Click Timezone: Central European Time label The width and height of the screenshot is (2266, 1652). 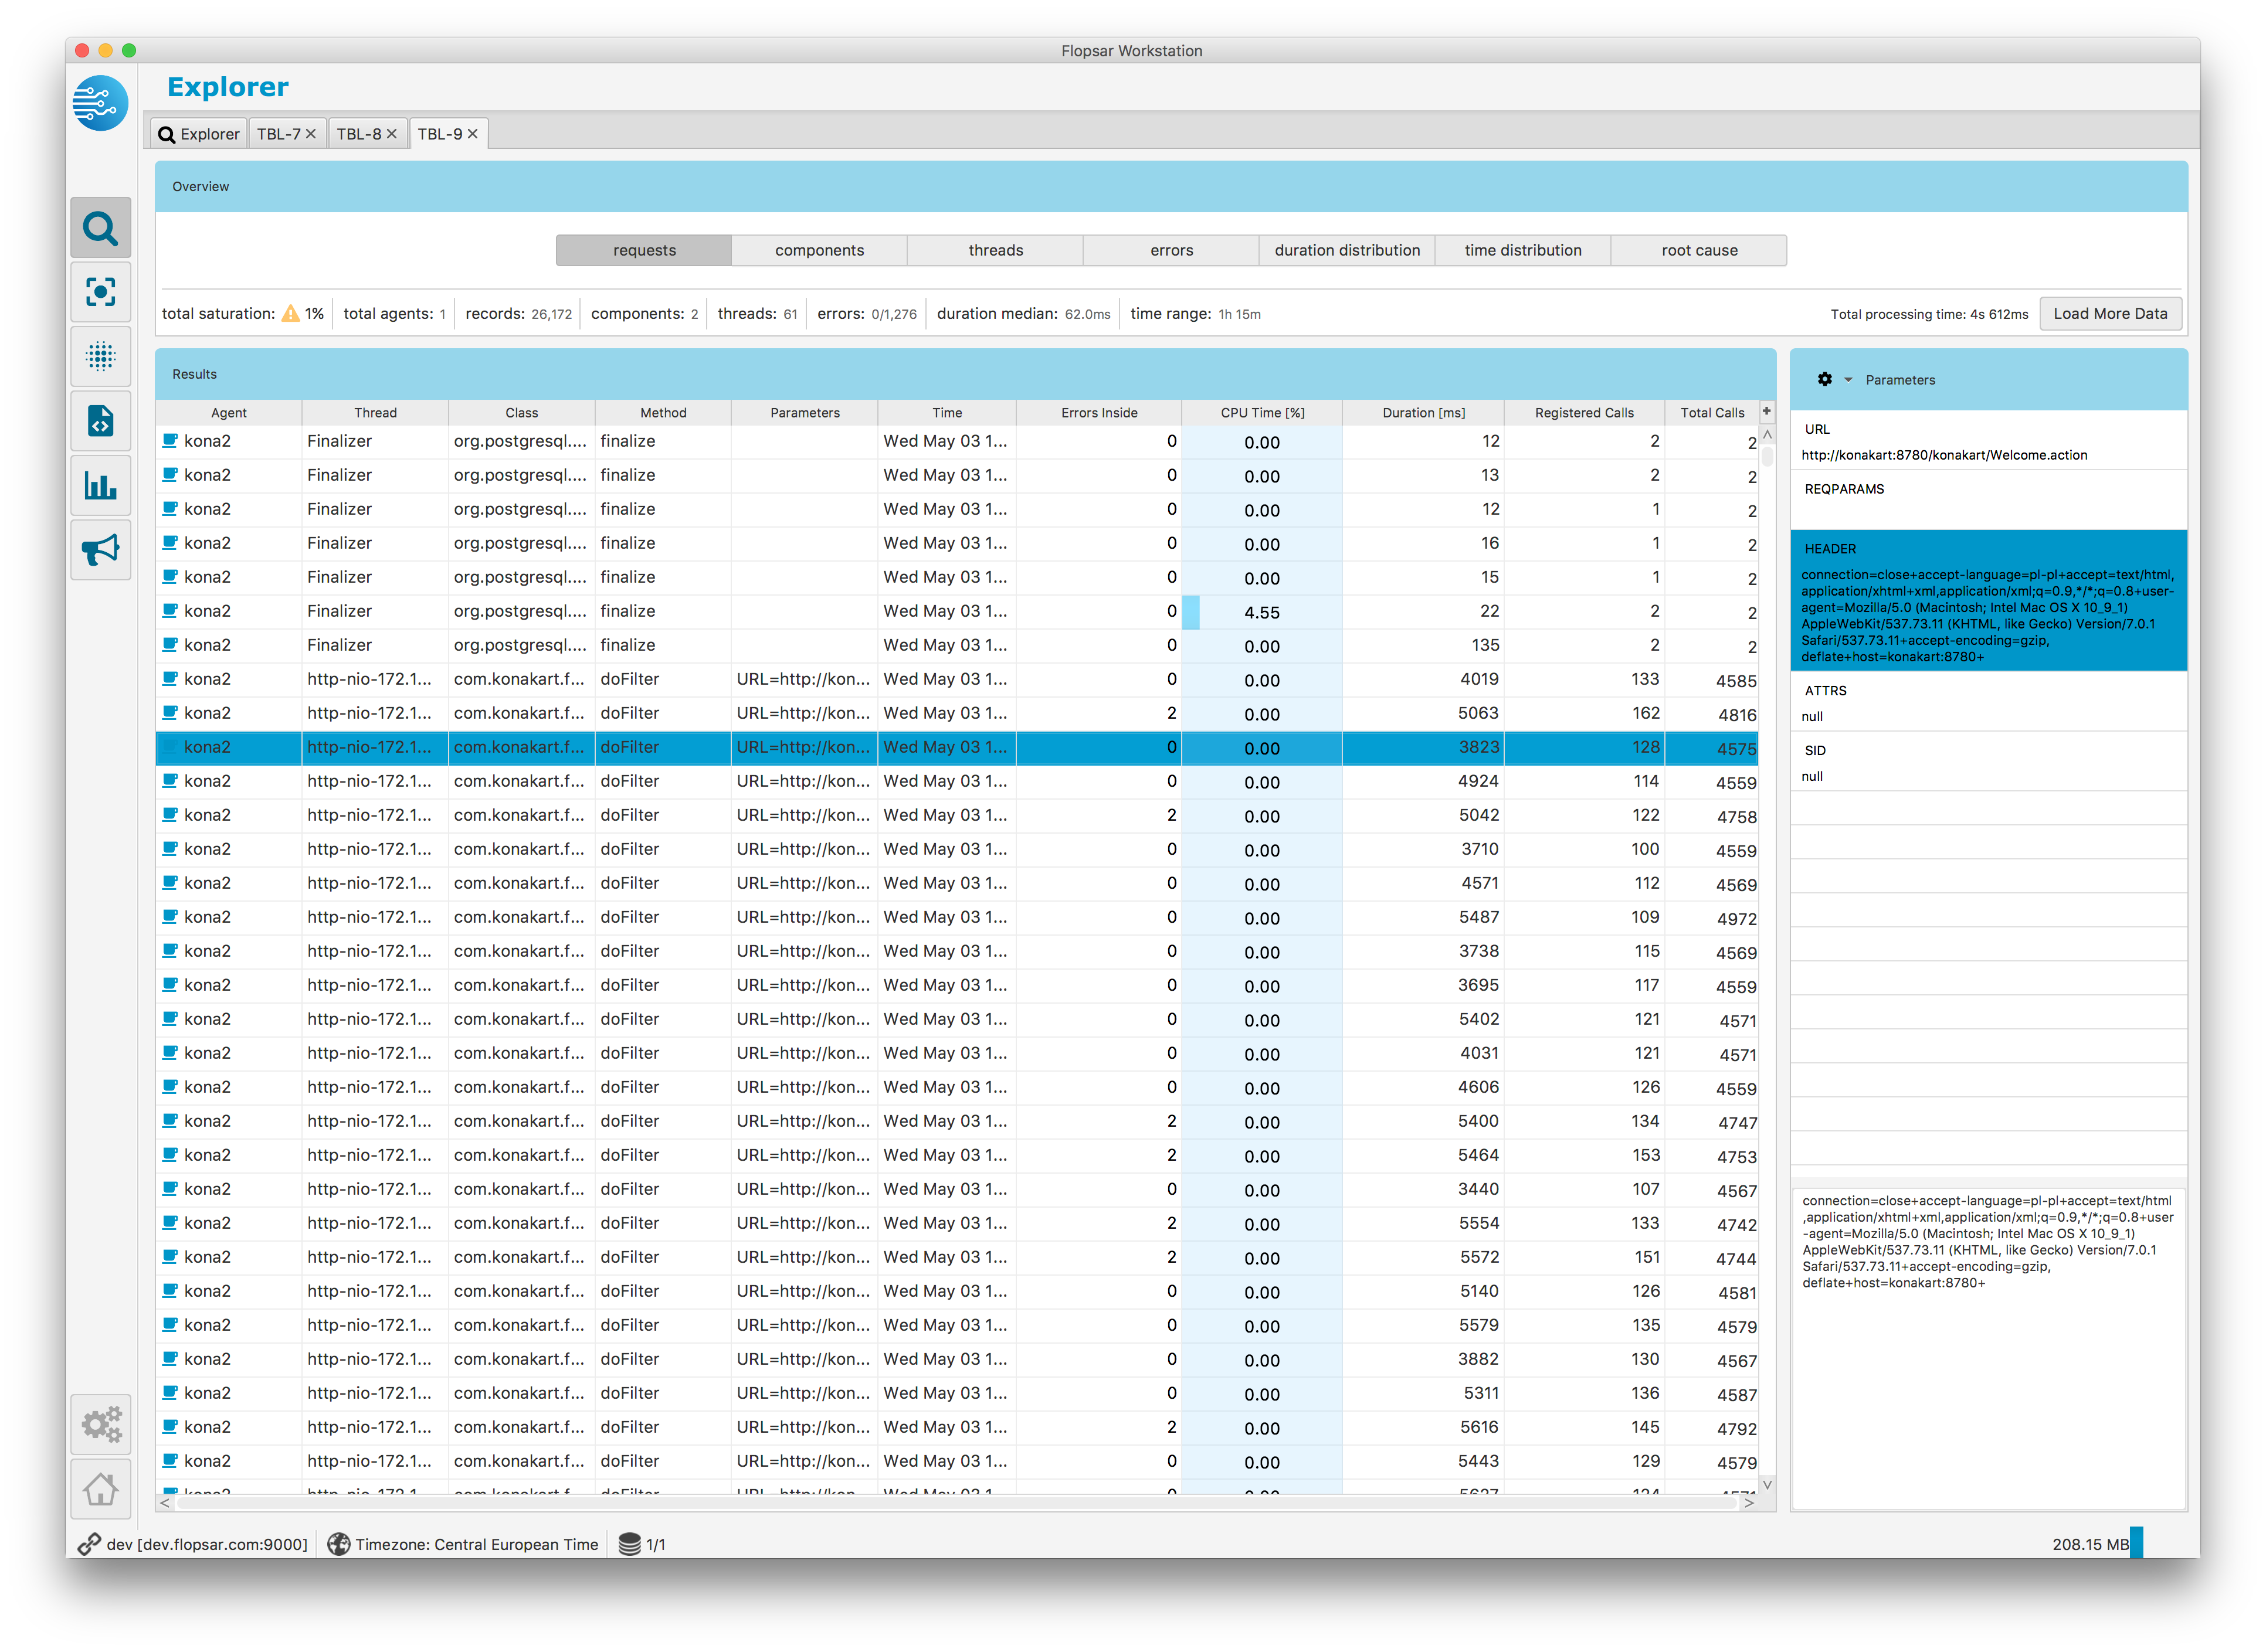point(476,1545)
